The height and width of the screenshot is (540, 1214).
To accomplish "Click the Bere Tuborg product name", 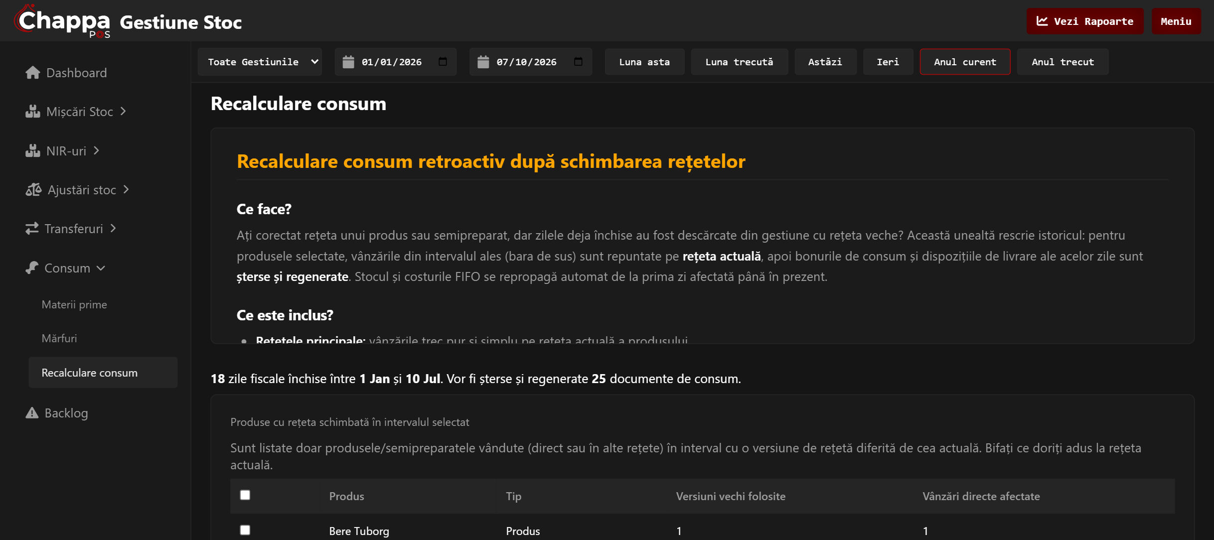I will [359, 531].
